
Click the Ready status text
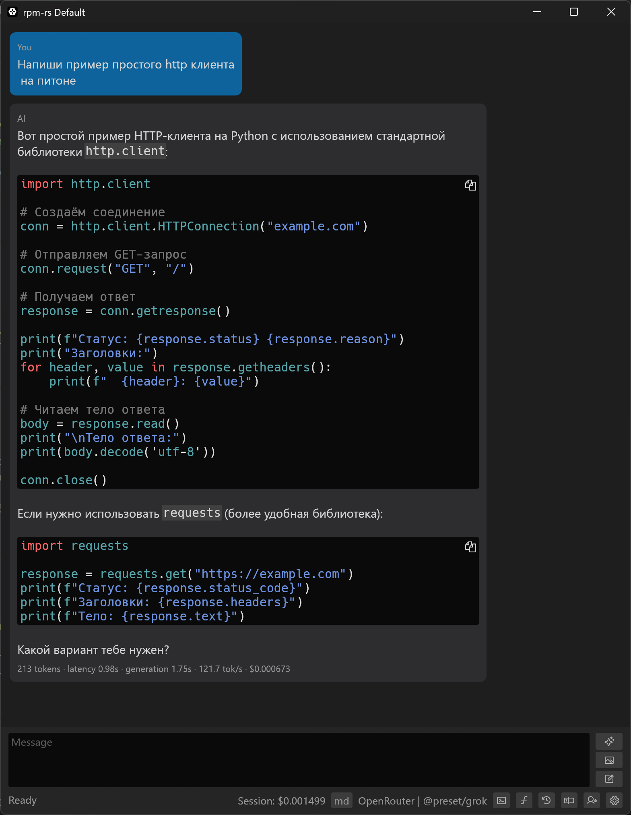23,800
